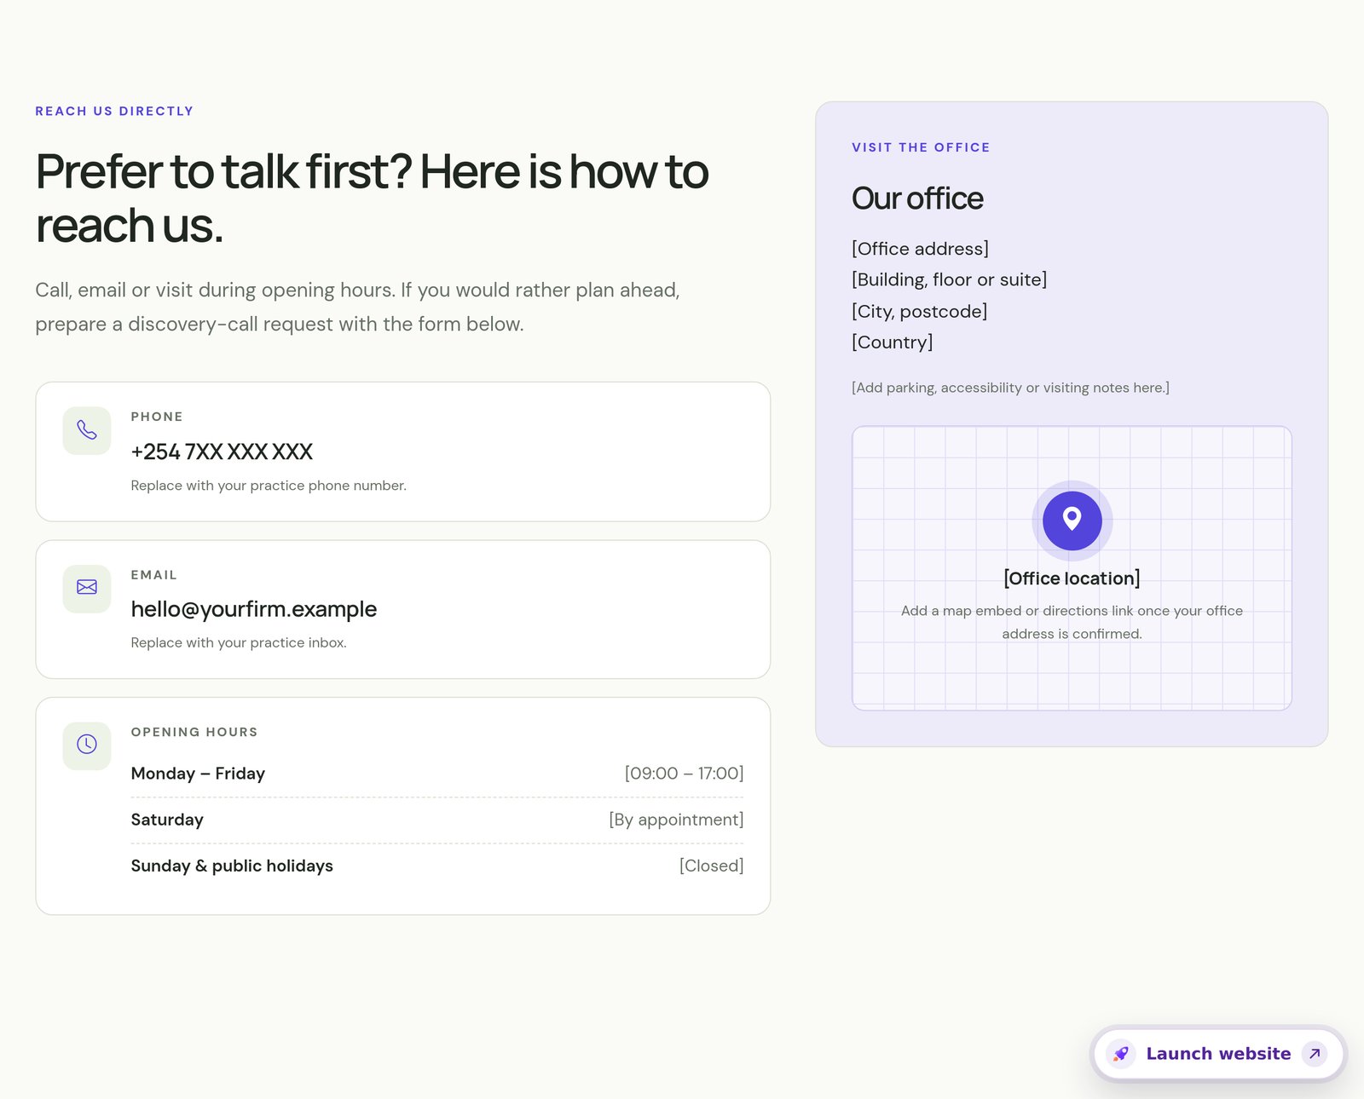The width and height of the screenshot is (1364, 1099).
Task: Click the Saturday row label
Action: [167, 820]
